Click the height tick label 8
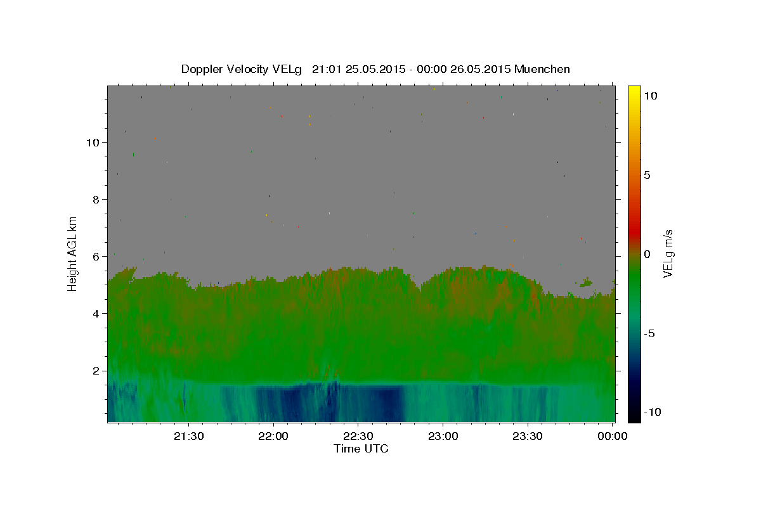Image resolution: width=761 pixels, height=507 pixels. 96,199
